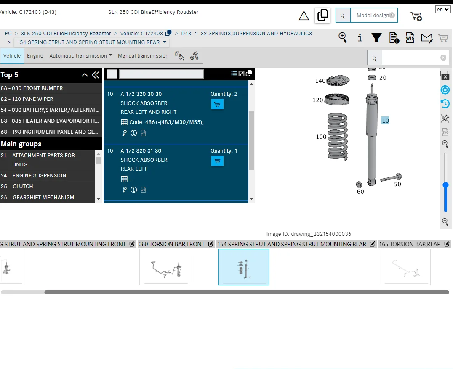Clear the Model designation search field
The height and width of the screenshot is (369, 453).
pyautogui.click(x=392, y=15)
